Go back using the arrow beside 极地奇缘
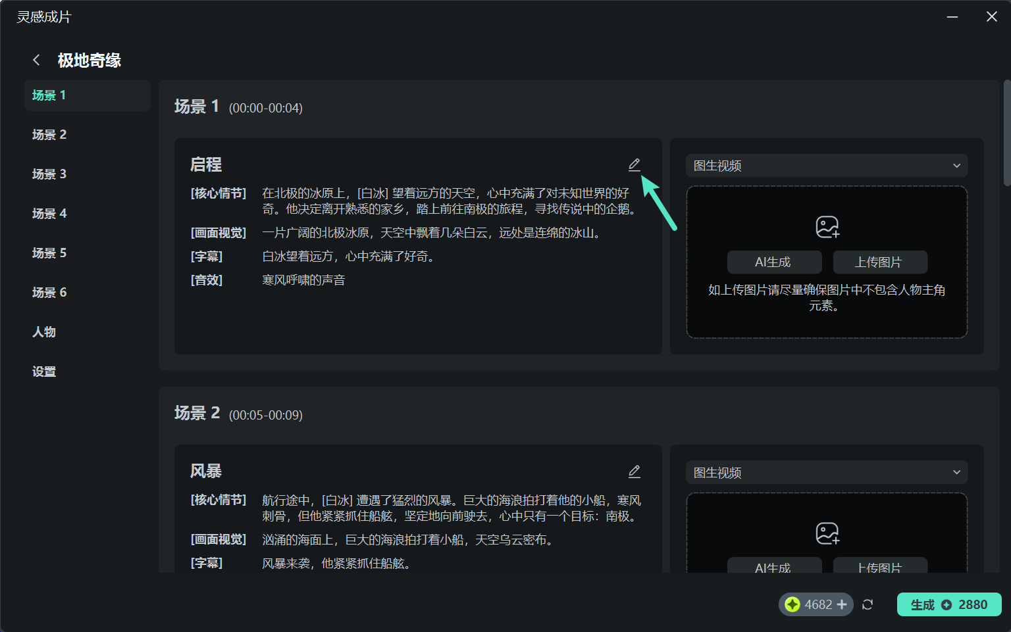The width and height of the screenshot is (1011, 632). [x=36, y=60]
